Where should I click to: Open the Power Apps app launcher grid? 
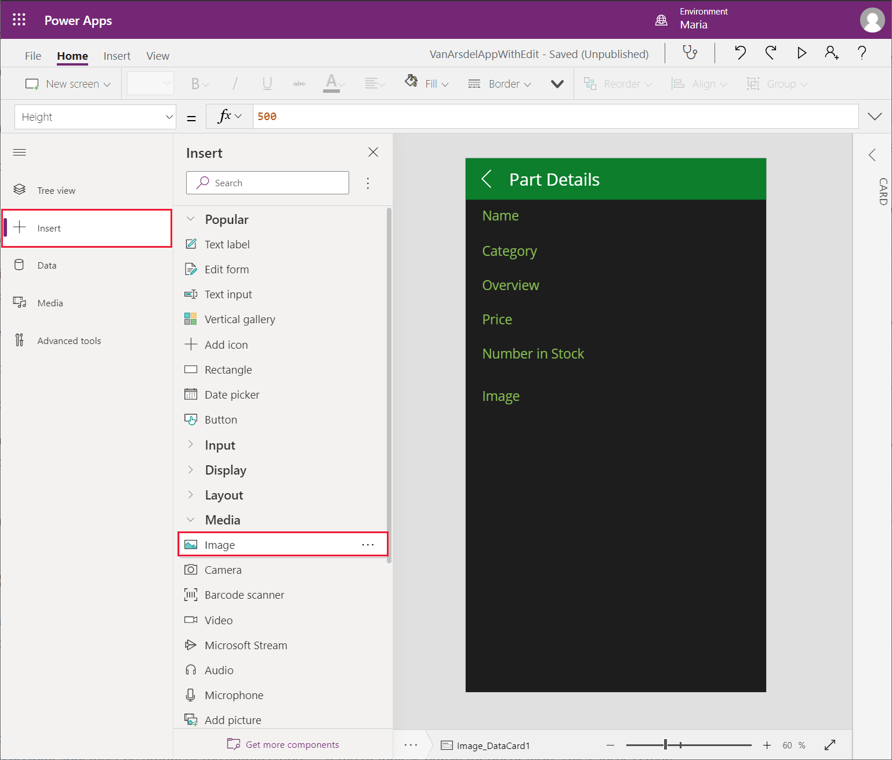pos(19,20)
